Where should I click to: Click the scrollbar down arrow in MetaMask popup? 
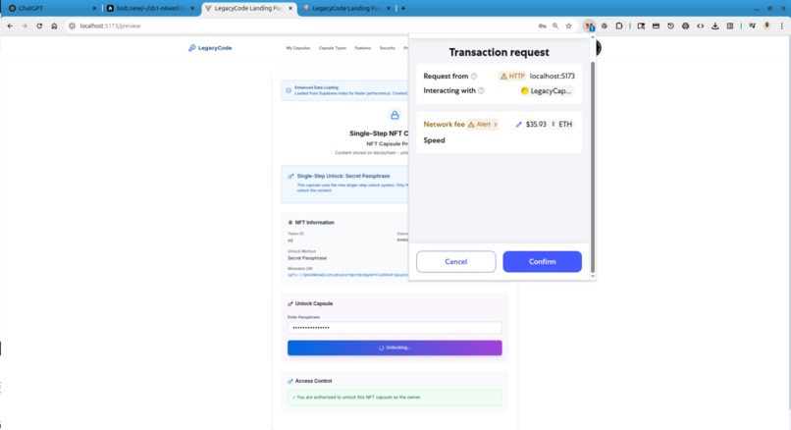592,277
